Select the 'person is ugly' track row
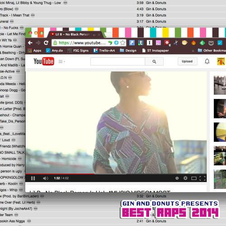The width and height of the screenshot is (226, 226). click(x=13, y=171)
